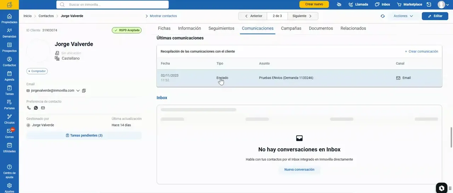The width and height of the screenshot is (453, 193).
Task: Click the Buscar en inmovilla search field
Action: [113, 5]
